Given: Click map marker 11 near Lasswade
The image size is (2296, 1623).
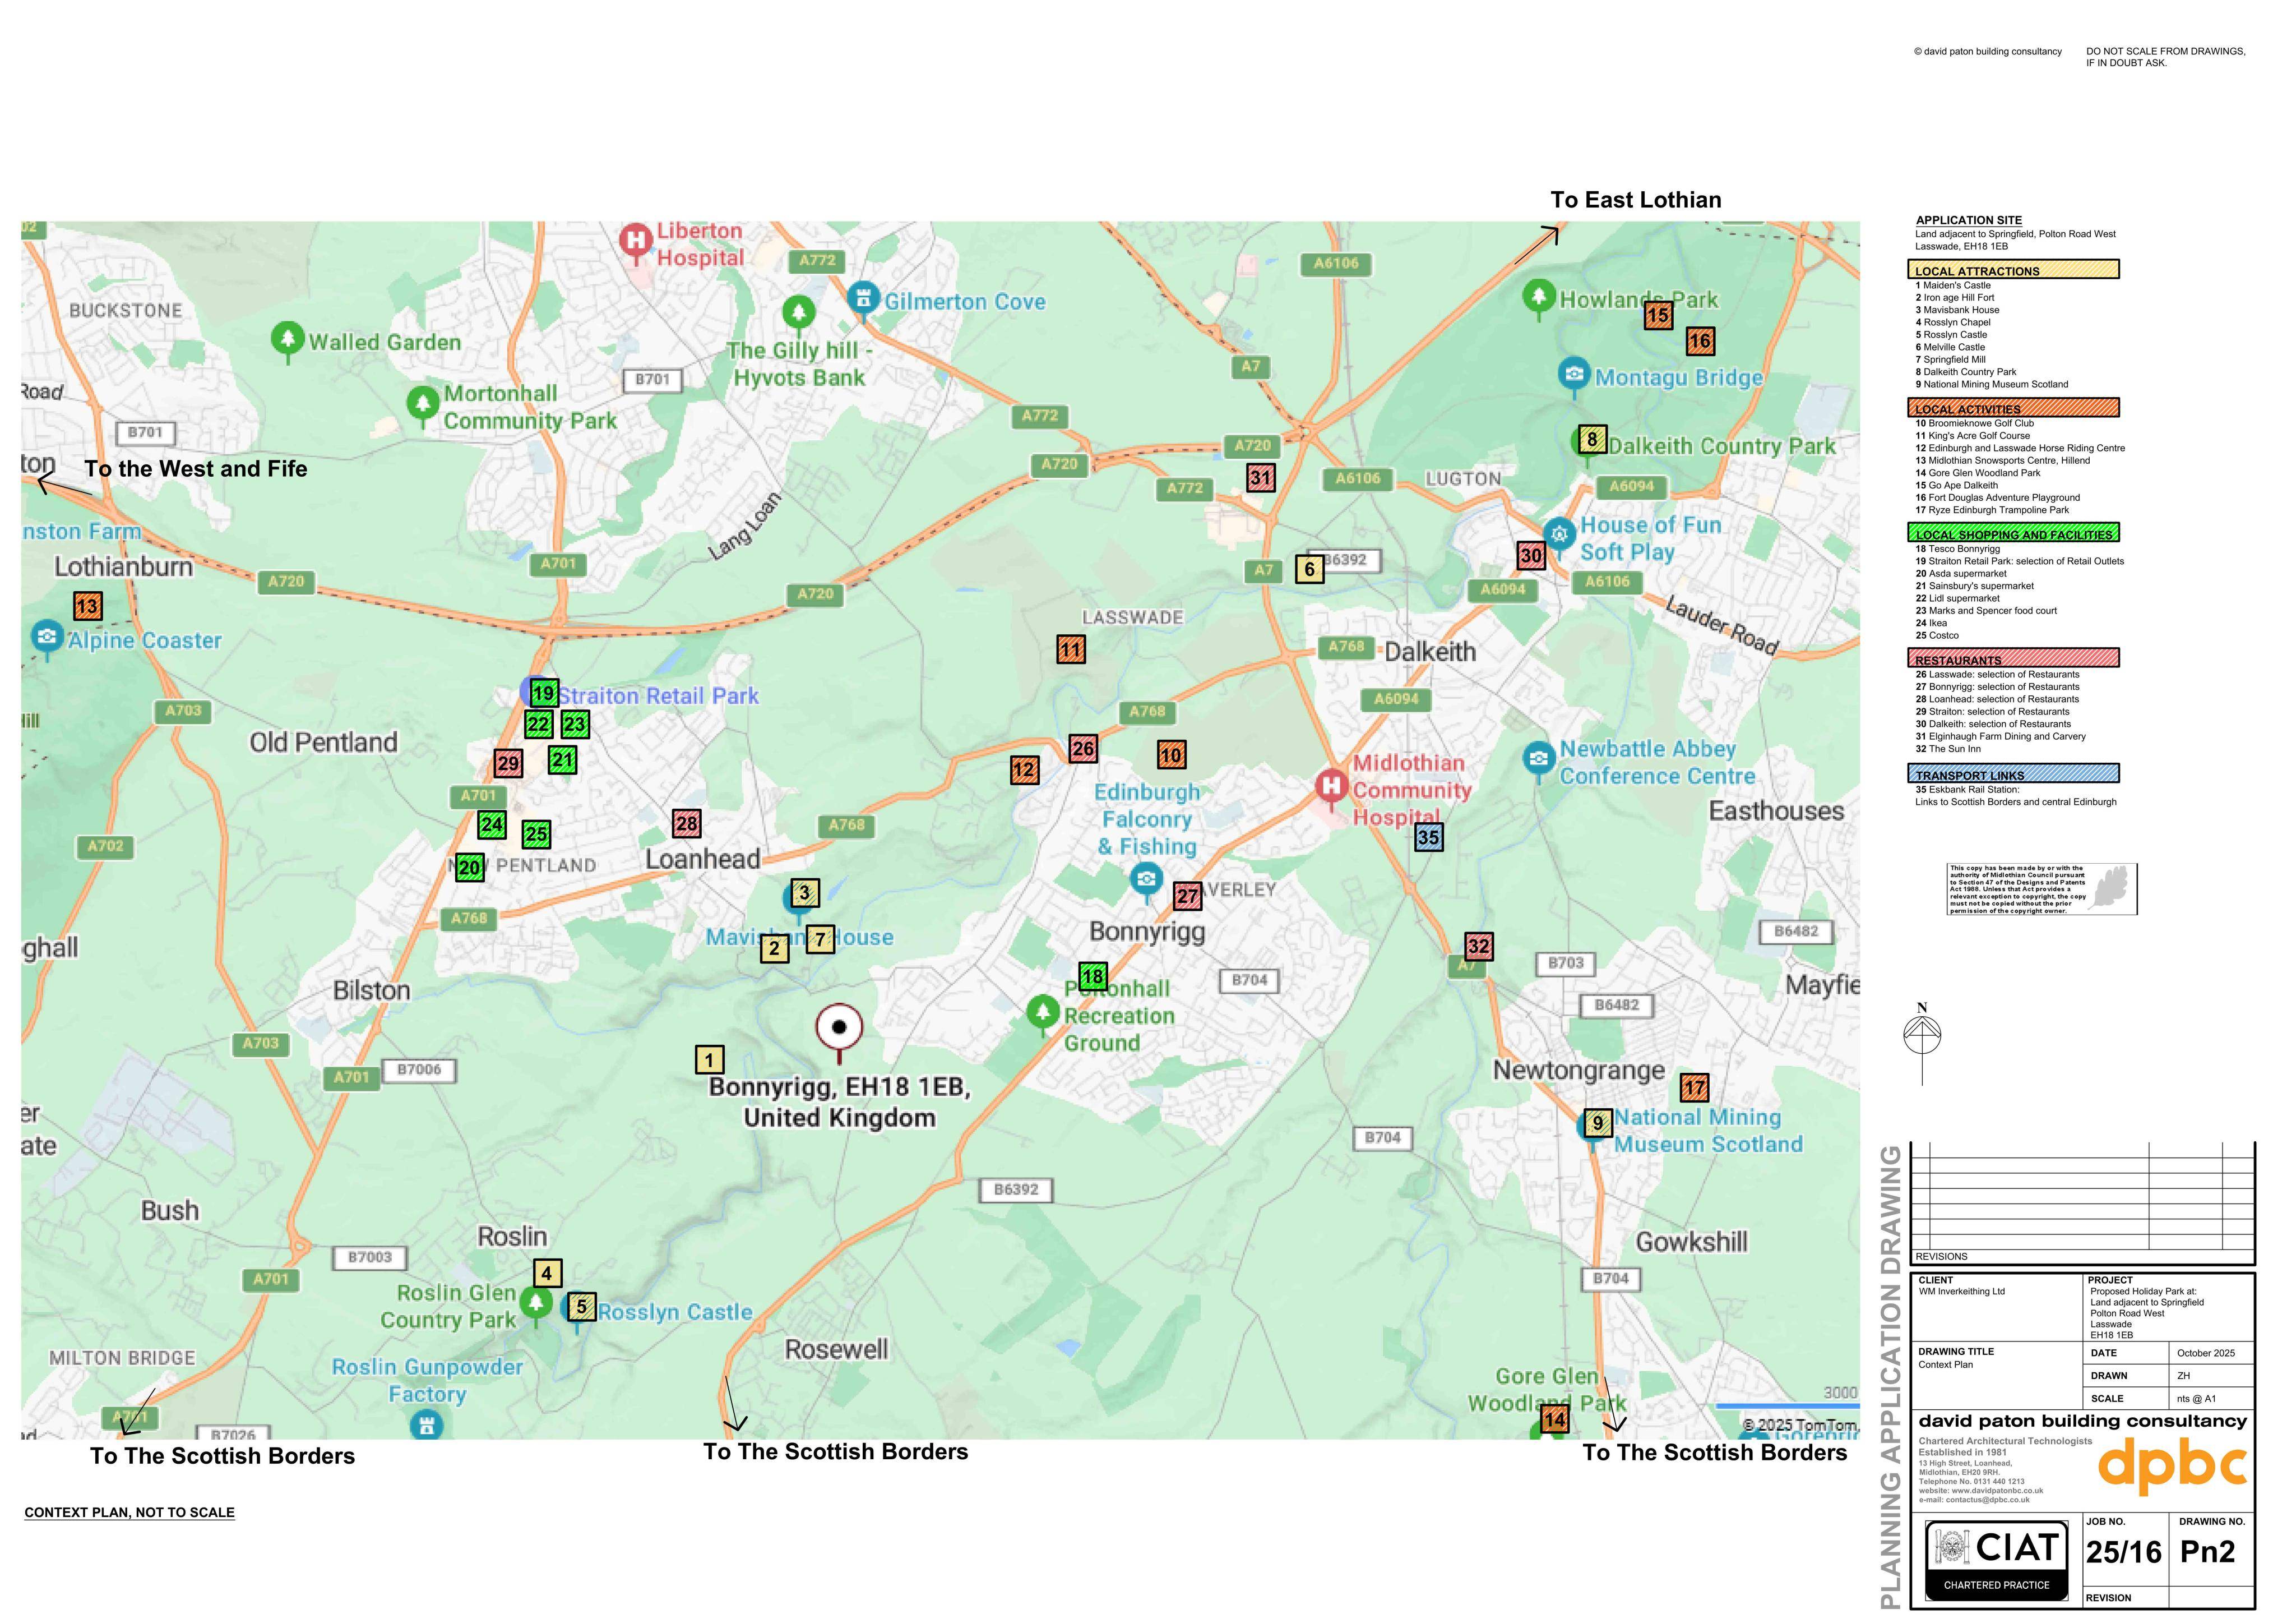Looking at the screenshot, I should click(1071, 649).
